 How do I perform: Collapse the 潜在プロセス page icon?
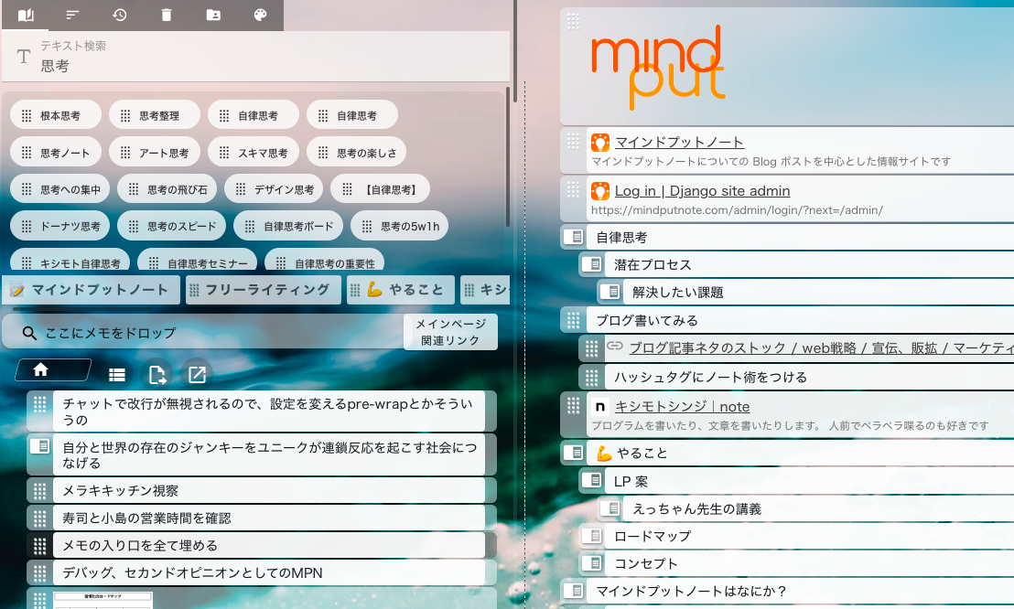coord(592,264)
